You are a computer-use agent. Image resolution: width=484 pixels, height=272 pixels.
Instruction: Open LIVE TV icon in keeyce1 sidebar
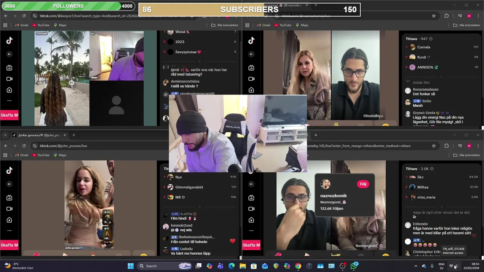point(9,68)
